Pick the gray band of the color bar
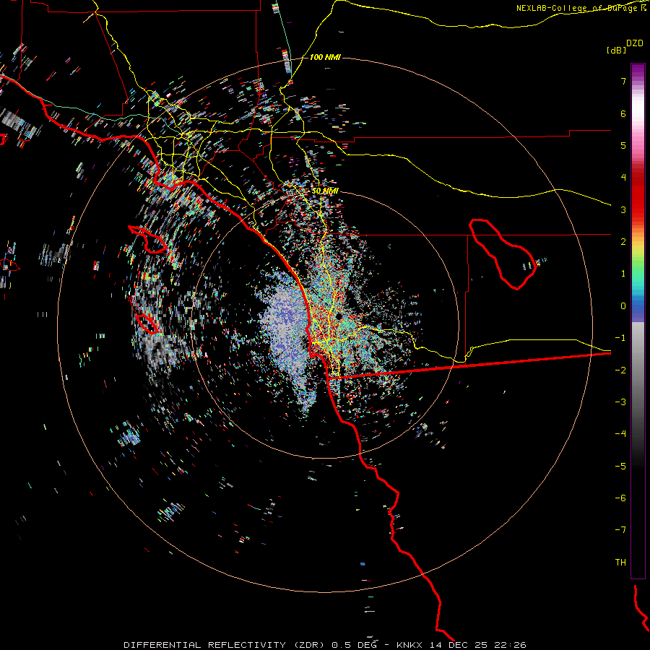 point(638,365)
